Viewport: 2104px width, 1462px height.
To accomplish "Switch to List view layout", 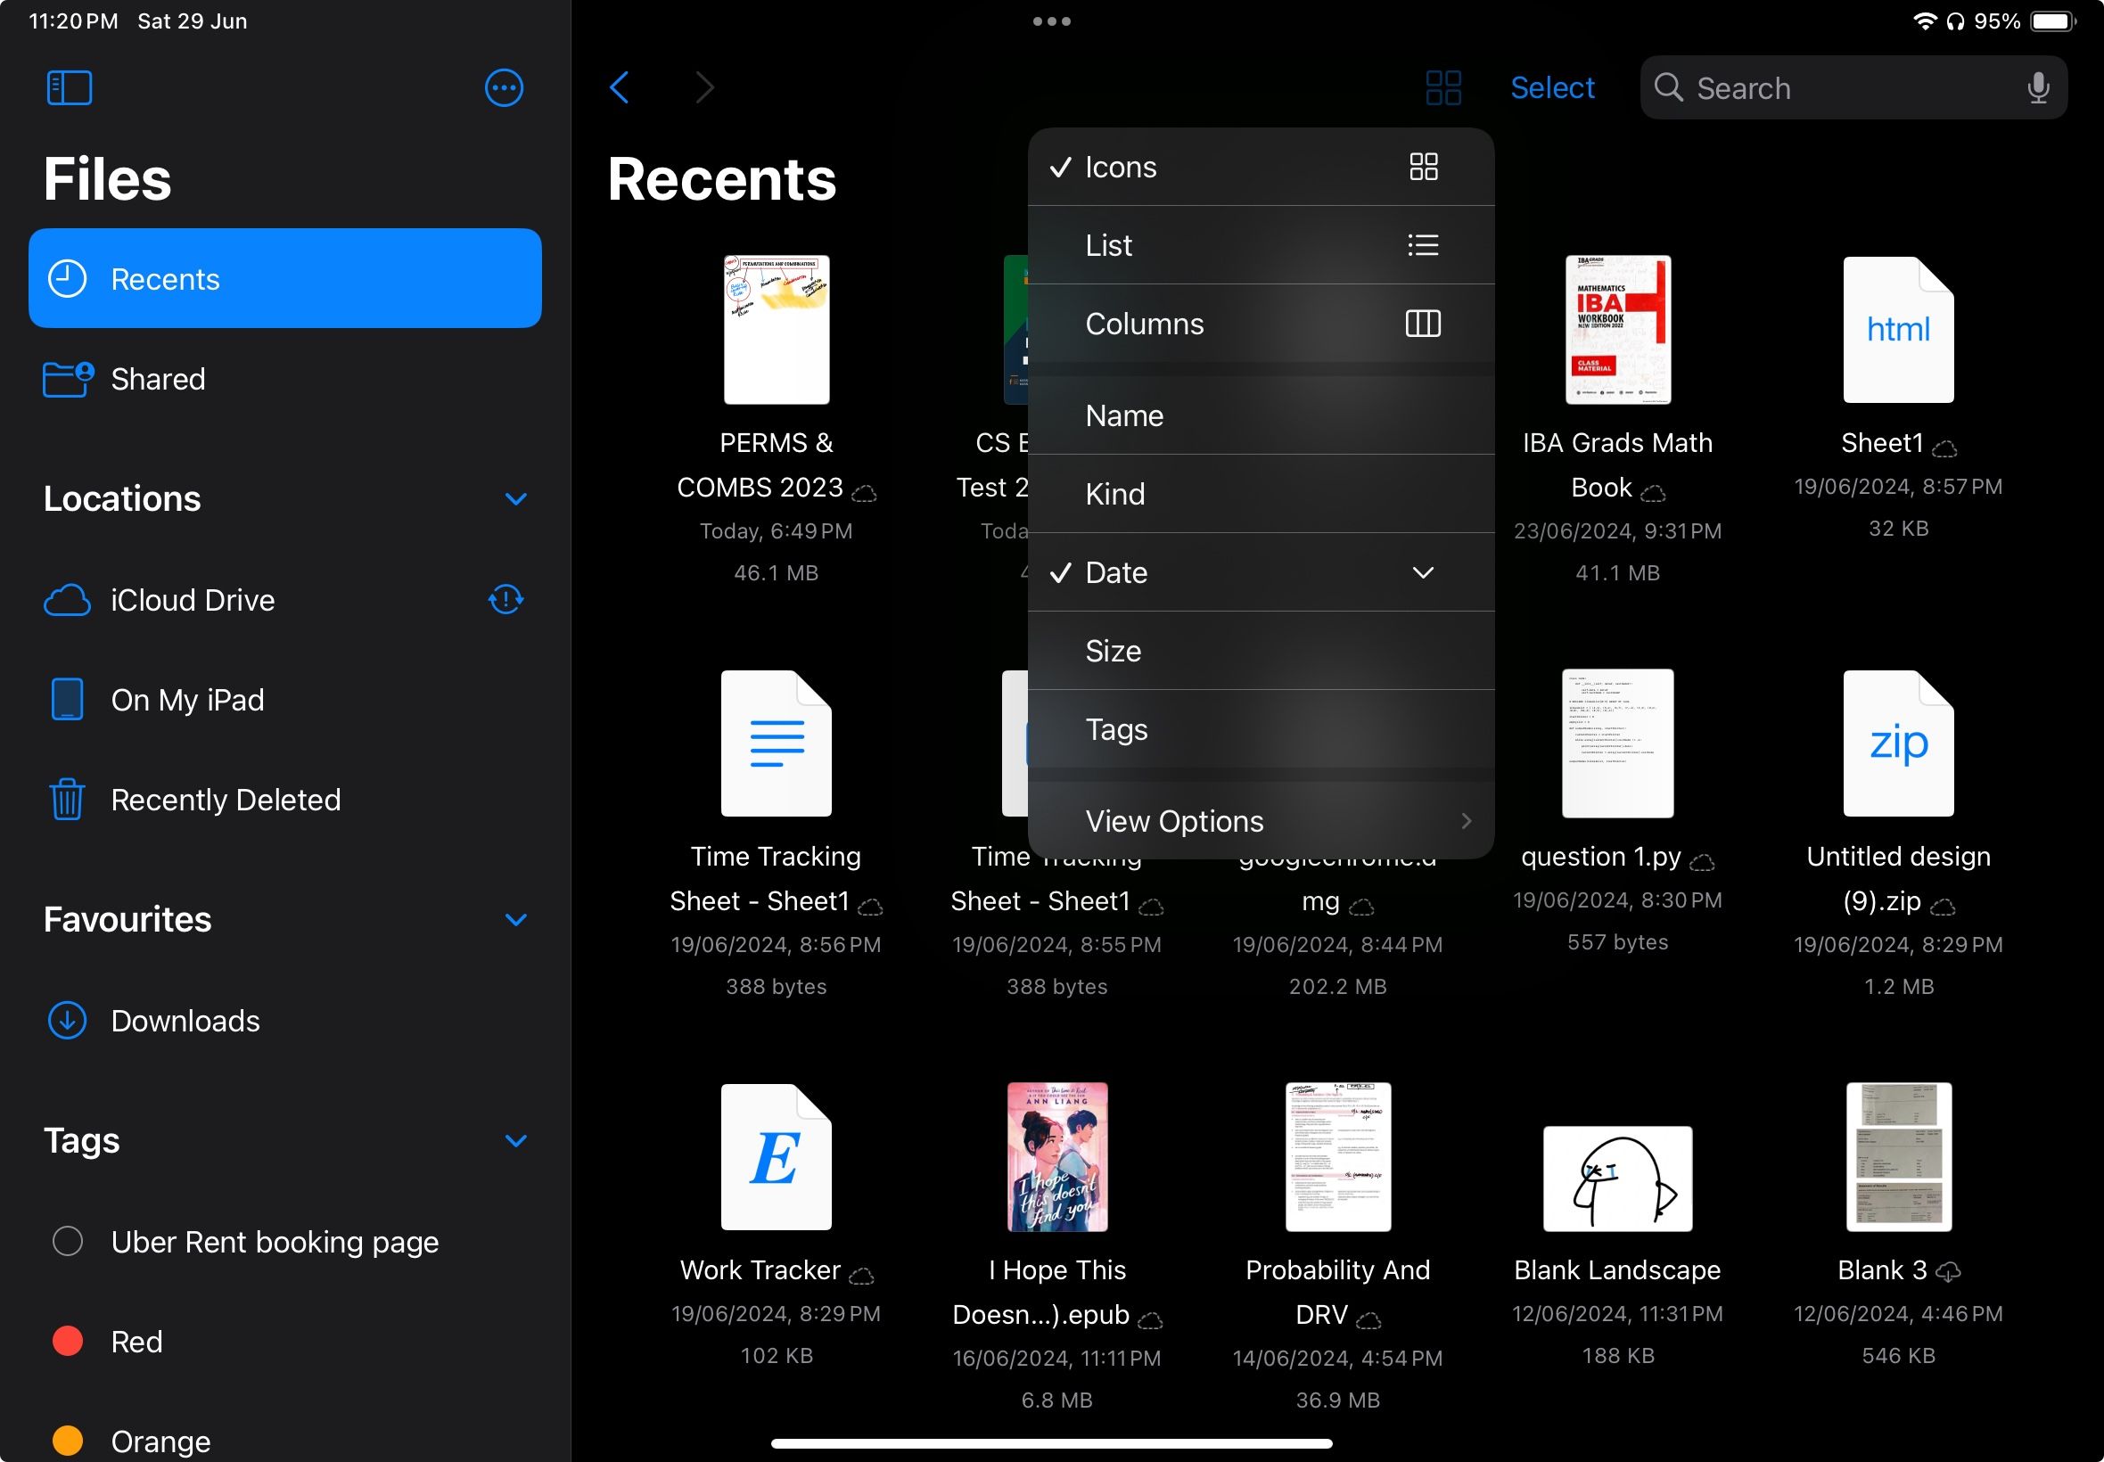I will [x=1262, y=244].
